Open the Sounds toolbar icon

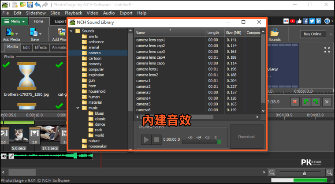pos(274,35)
